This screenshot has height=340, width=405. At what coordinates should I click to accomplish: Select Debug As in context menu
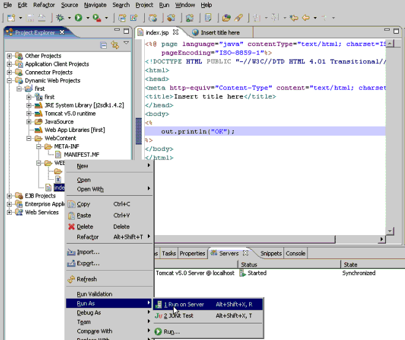click(x=109, y=312)
